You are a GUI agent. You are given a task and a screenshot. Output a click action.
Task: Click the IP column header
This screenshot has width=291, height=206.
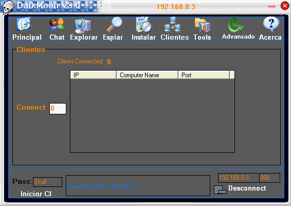(94, 75)
